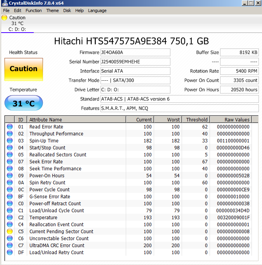Open the Edit menu

point(17,10)
